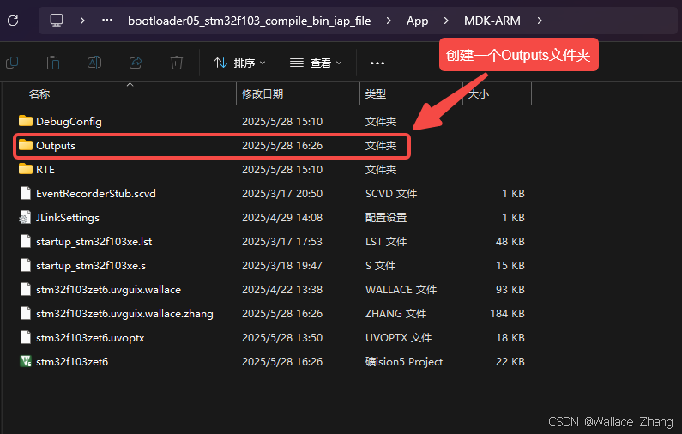Click the stm32f103zet6.uvguix.wallace file icon

[x=26, y=289]
